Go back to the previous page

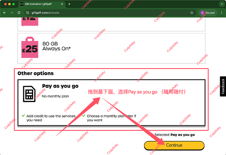(x=5, y=13)
